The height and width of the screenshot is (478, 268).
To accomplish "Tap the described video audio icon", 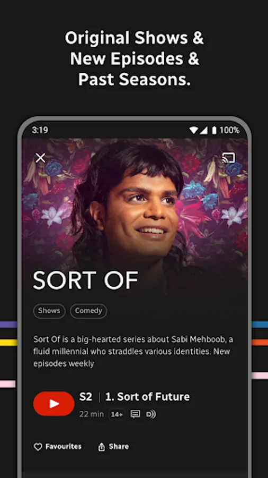I will pyautogui.click(x=151, y=414).
